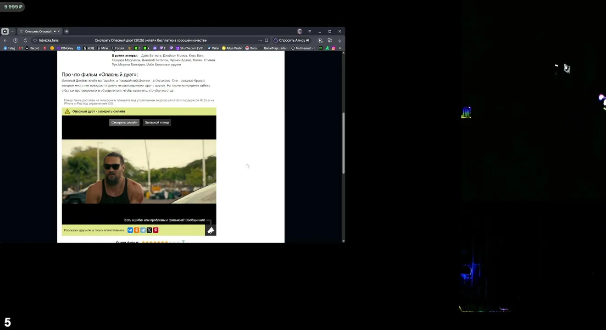Click the movie video frame
606x330 pixels.
point(139,171)
